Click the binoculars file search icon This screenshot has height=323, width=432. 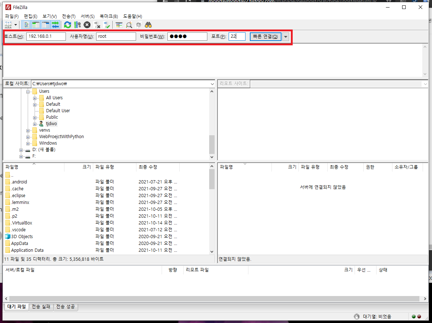148,25
